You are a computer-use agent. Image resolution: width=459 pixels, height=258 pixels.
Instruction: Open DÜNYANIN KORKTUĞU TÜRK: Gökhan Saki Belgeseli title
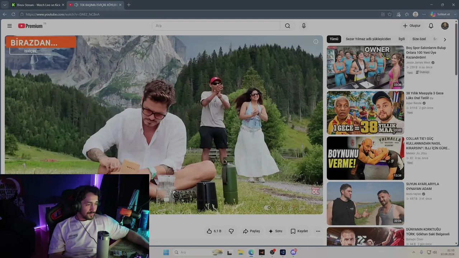[428, 232]
